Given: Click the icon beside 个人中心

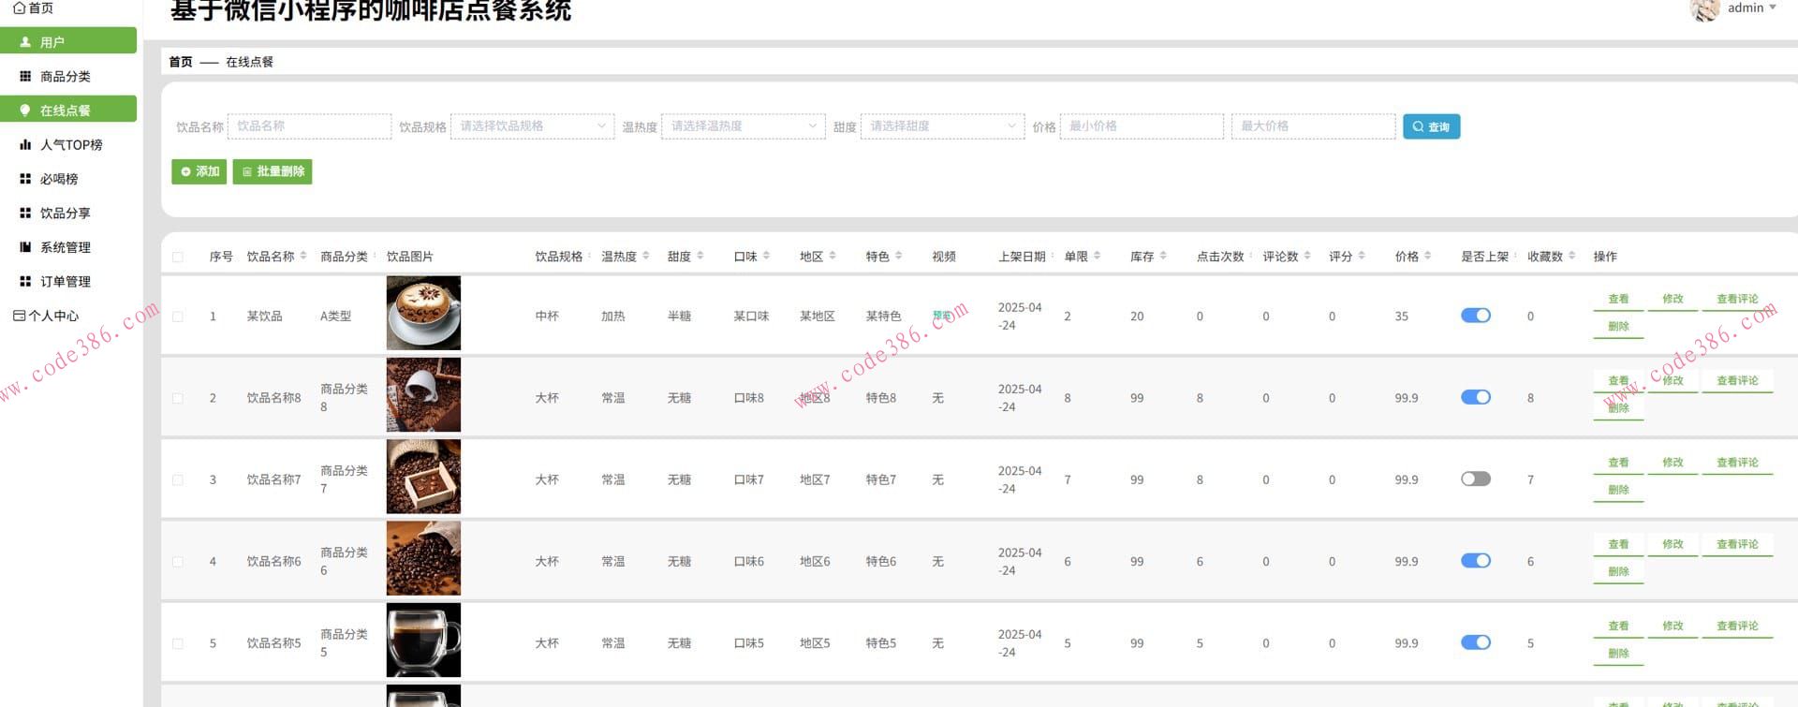Looking at the screenshot, I should [19, 316].
